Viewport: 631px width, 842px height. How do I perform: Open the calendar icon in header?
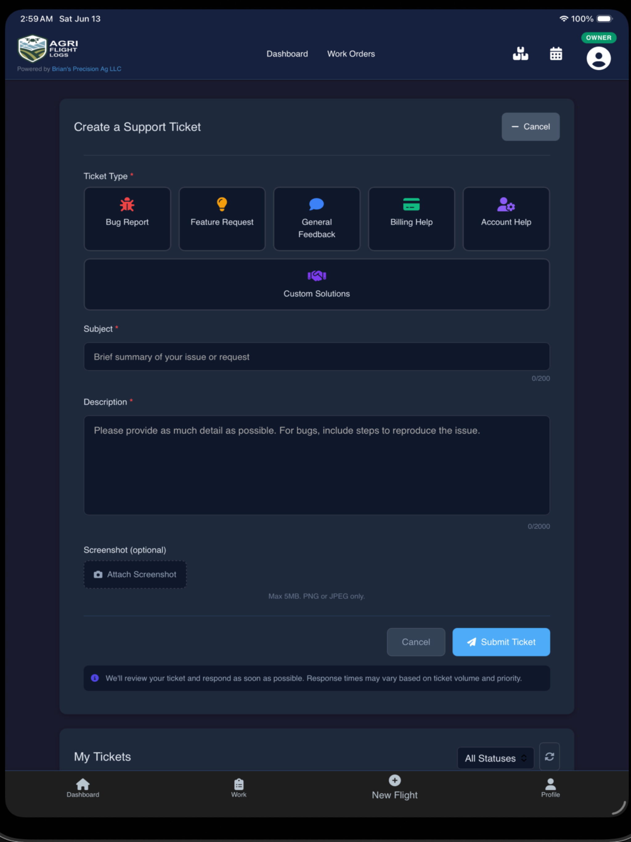tap(556, 54)
